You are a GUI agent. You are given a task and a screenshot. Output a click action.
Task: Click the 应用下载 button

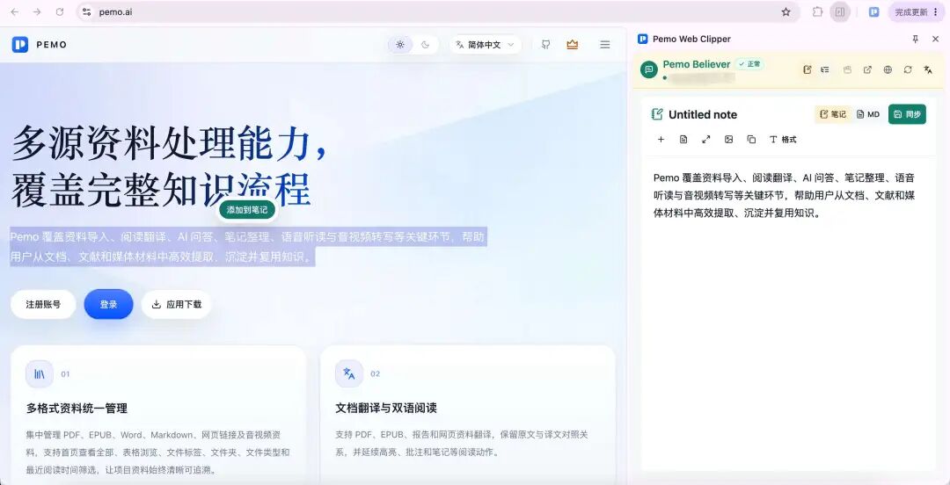pos(176,305)
